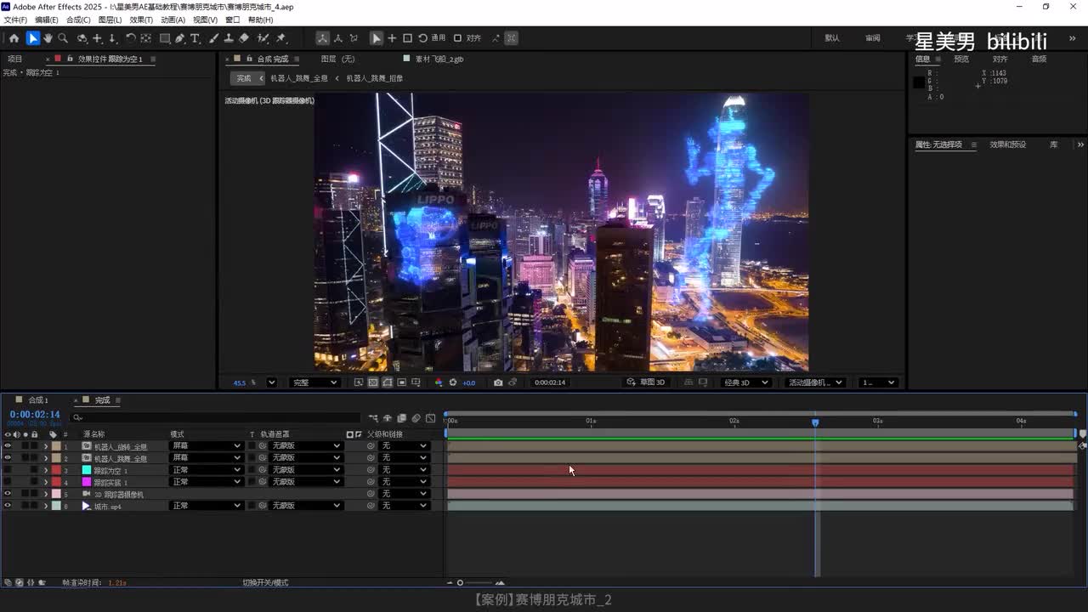Screen dimensions: 1088x612
Task: Show the 跟踪为空 1 layer
Action: point(8,470)
